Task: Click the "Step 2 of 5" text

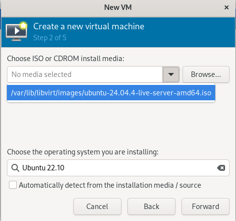Action: [50, 38]
